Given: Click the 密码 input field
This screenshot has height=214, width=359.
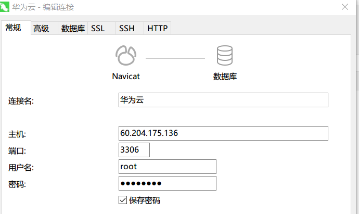Looking at the screenshot, I should [x=168, y=183].
